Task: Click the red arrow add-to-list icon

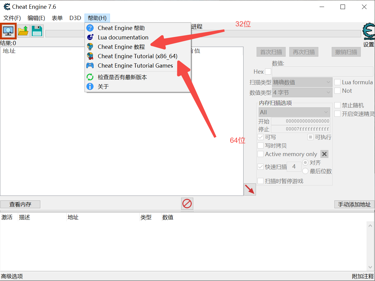Action: 250,189
